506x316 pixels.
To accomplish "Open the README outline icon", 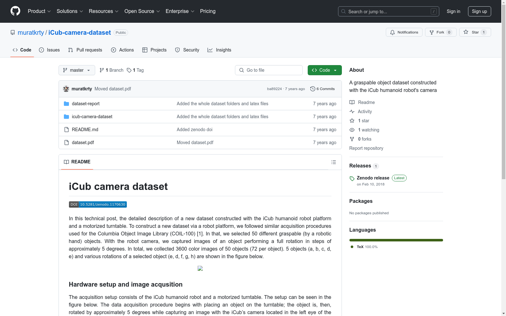I will (x=333, y=162).
